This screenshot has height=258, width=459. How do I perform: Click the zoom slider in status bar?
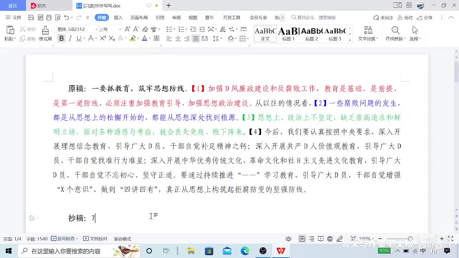tap(411, 239)
